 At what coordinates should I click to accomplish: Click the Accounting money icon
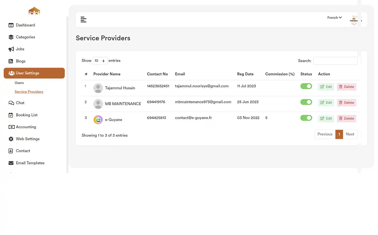tap(11, 127)
